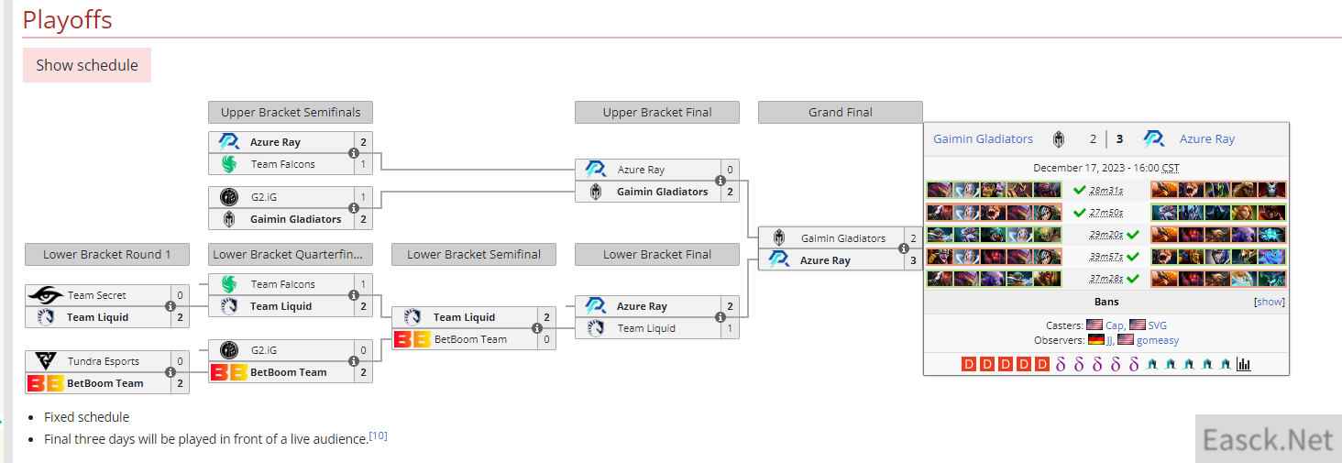Select the Lower Bracket Quarterfinals round header

290,254
